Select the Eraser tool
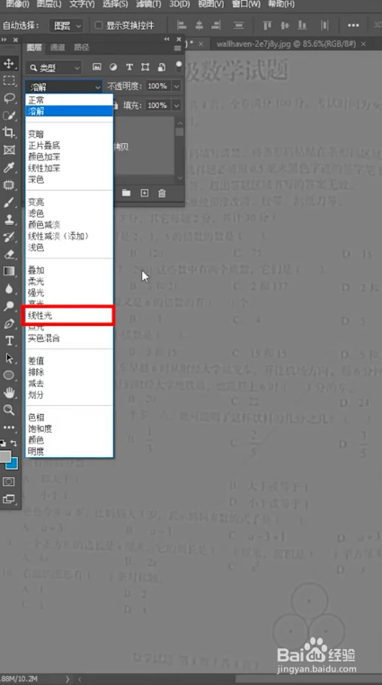 9,254
